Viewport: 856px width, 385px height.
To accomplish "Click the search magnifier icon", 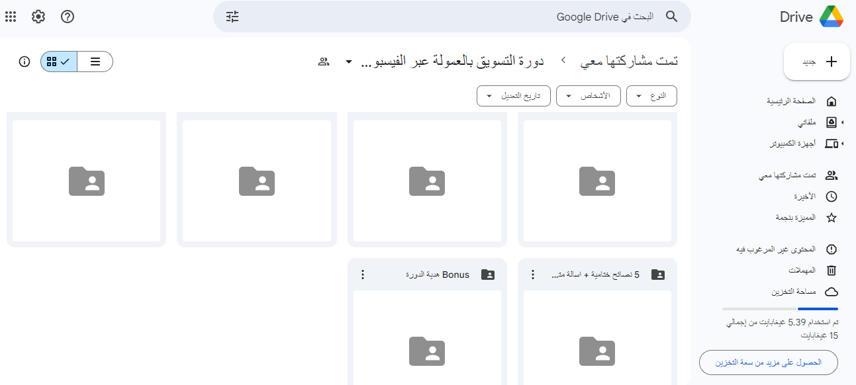I will pyautogui.click(x=671, y=17).
